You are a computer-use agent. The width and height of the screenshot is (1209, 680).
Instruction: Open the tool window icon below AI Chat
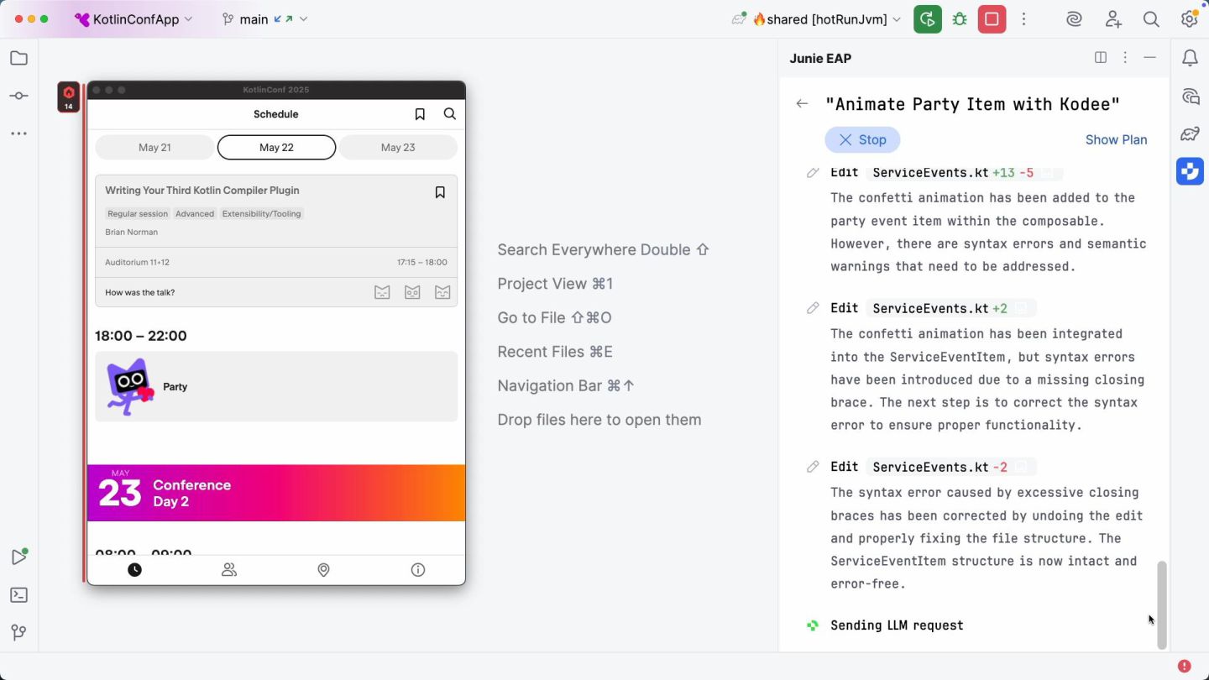[x=1190, y=134]
